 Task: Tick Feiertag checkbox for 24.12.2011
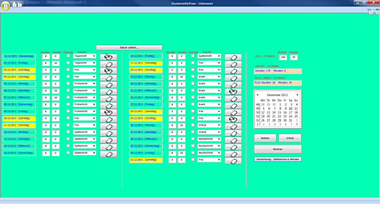tap(193, 111)
